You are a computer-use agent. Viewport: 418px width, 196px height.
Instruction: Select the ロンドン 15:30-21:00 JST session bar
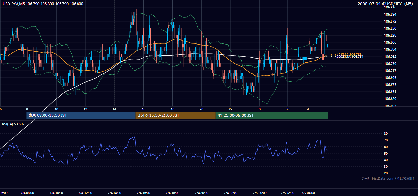tap(176, 115)
